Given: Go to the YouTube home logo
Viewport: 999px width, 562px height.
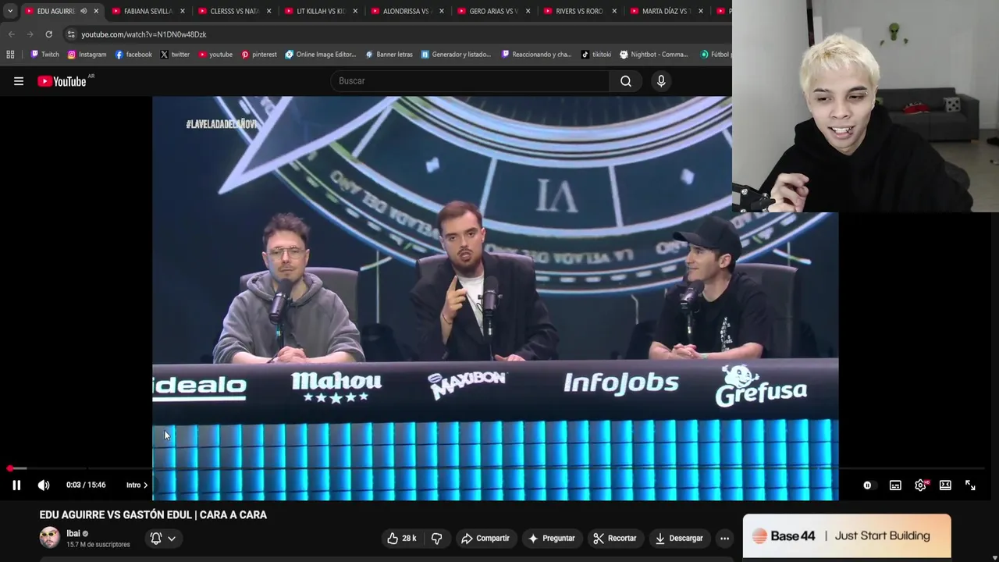Looking at the screenshot, I should pyautogui.click(x=62, y=81).
